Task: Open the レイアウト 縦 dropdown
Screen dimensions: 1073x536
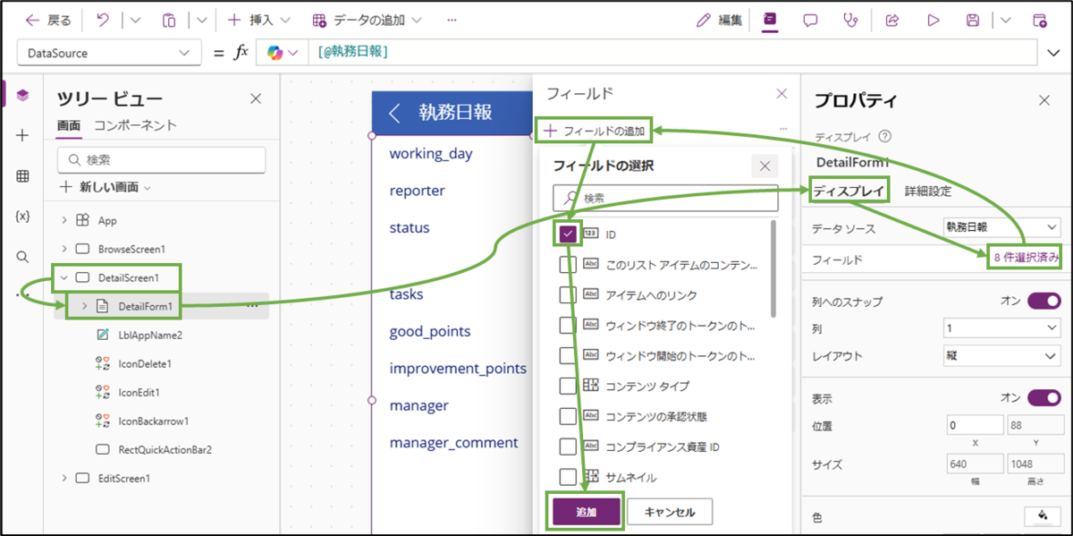Action: click(1001, 356)
